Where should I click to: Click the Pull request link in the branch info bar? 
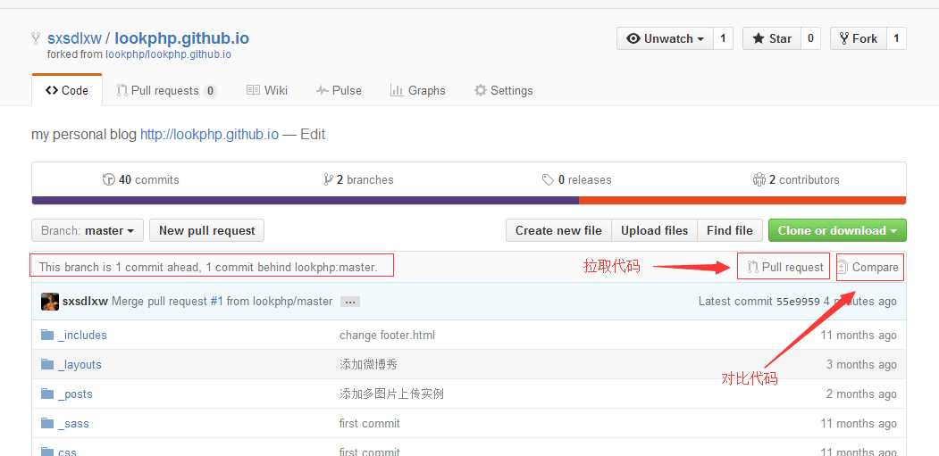tap(785, 267)
